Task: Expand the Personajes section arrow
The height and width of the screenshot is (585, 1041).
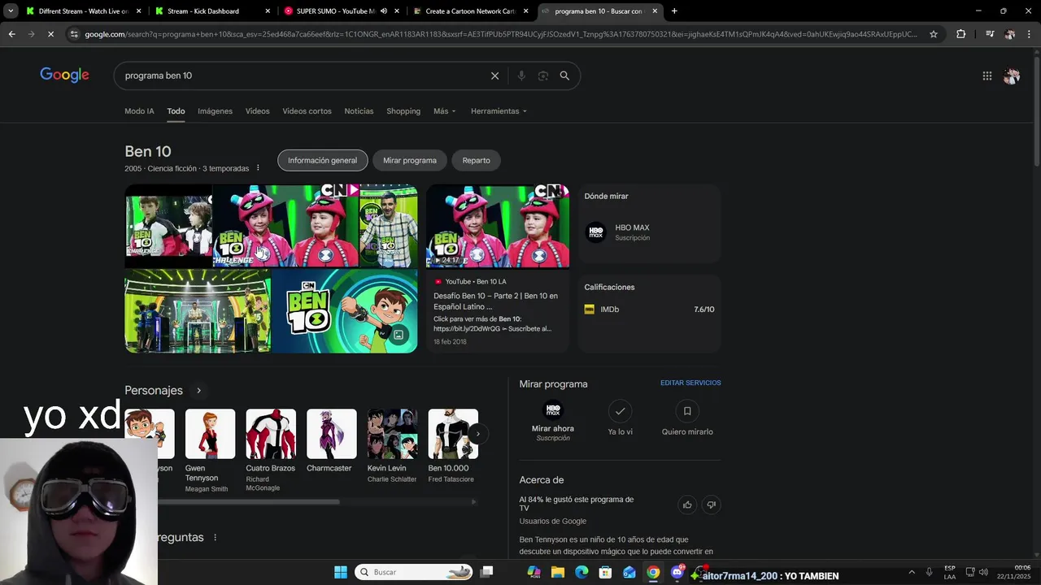Action: [x=198, y=391]
